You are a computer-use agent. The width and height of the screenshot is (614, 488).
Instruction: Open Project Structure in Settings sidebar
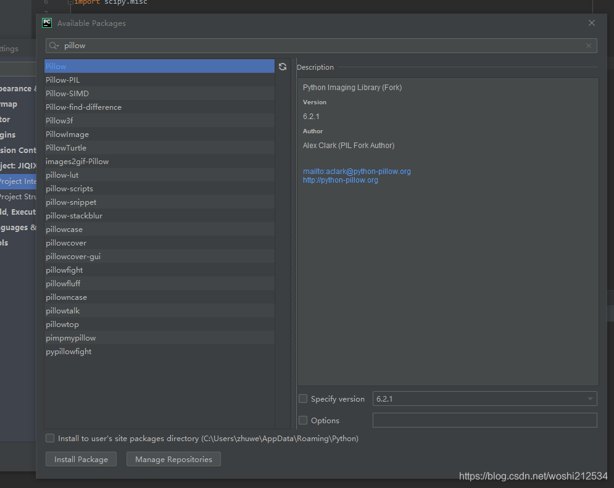[x=18, y=196]
